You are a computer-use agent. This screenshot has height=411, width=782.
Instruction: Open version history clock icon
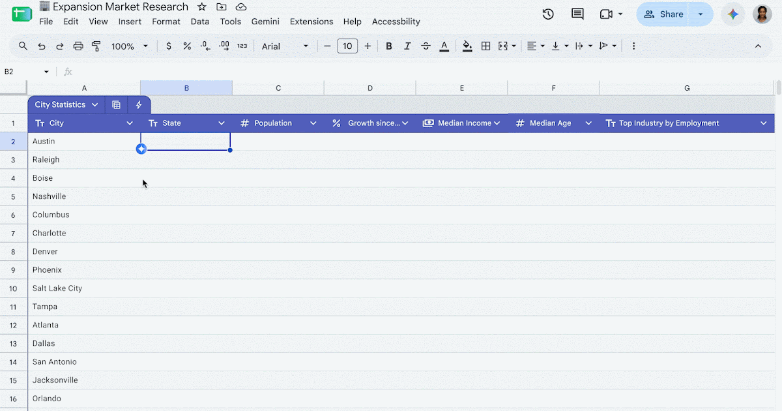point(548,14)
